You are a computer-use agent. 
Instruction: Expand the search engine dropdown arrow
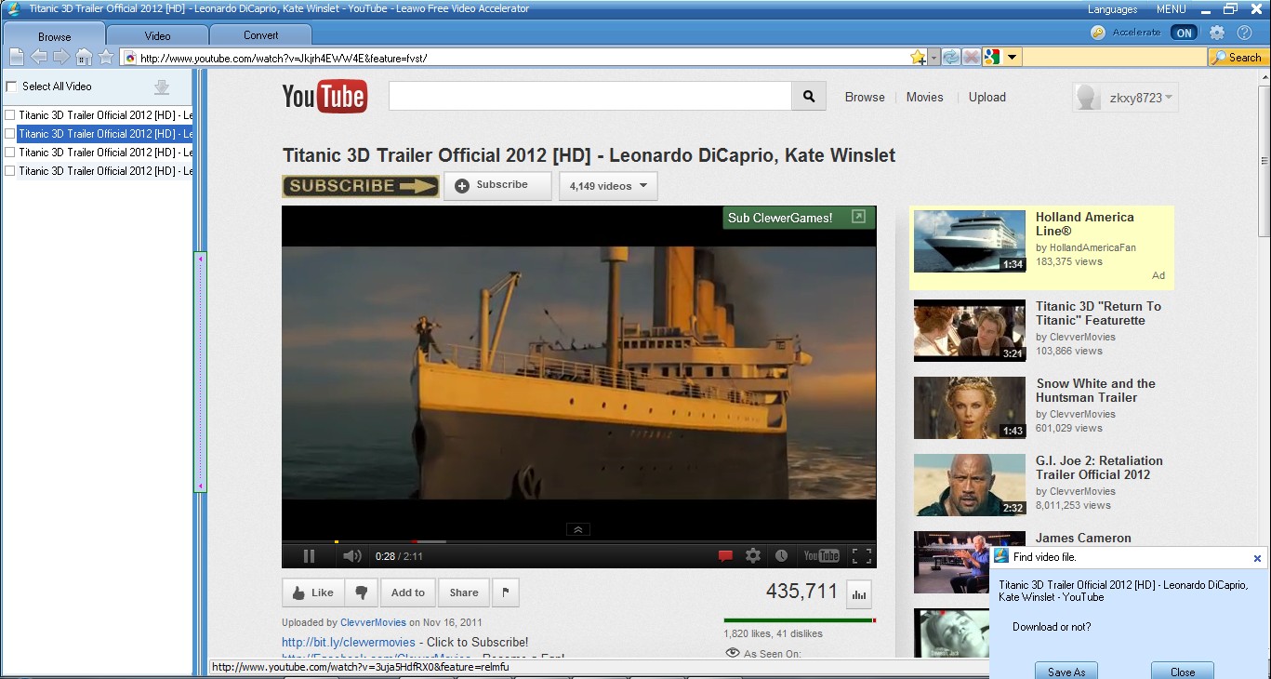[x=1013, y=58]
